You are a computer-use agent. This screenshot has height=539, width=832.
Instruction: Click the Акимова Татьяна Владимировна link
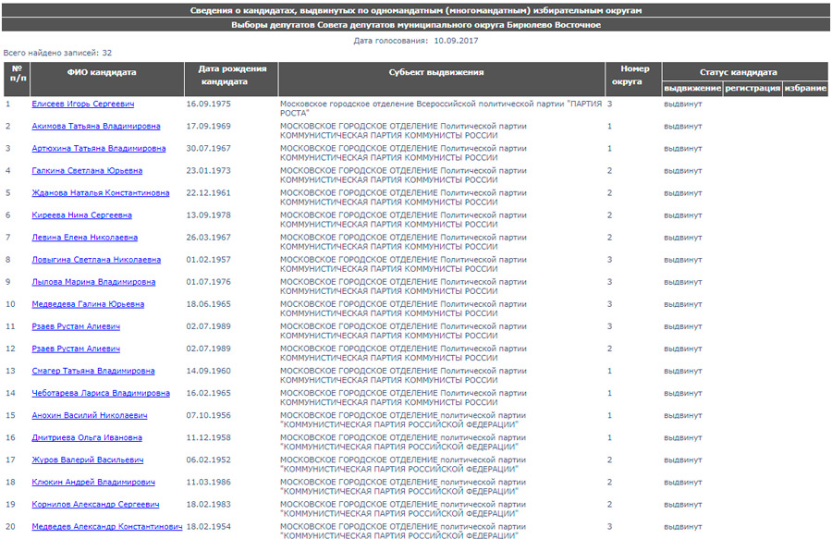pos(95,127)
